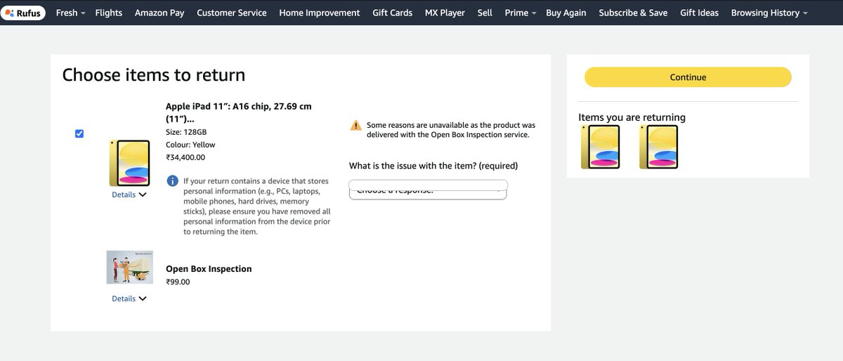This screenshot has width=843, height=361.
Task: Open the issue reason dropdown
Action: click(428, 190)
